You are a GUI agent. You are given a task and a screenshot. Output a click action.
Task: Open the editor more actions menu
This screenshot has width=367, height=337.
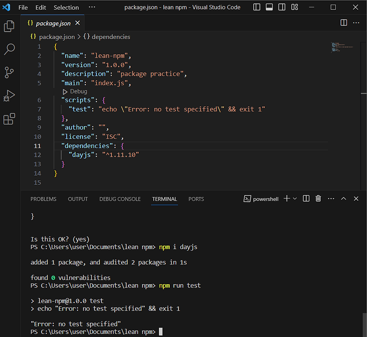click(356, 23)
